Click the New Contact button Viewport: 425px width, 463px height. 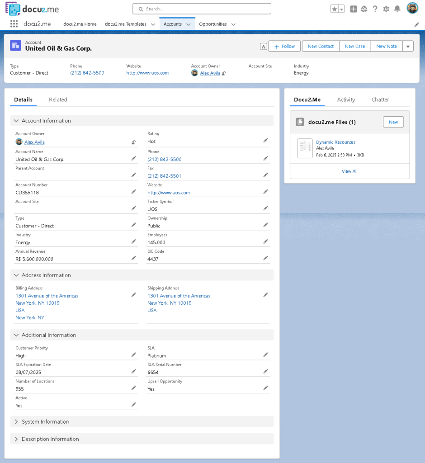[321, 47]
